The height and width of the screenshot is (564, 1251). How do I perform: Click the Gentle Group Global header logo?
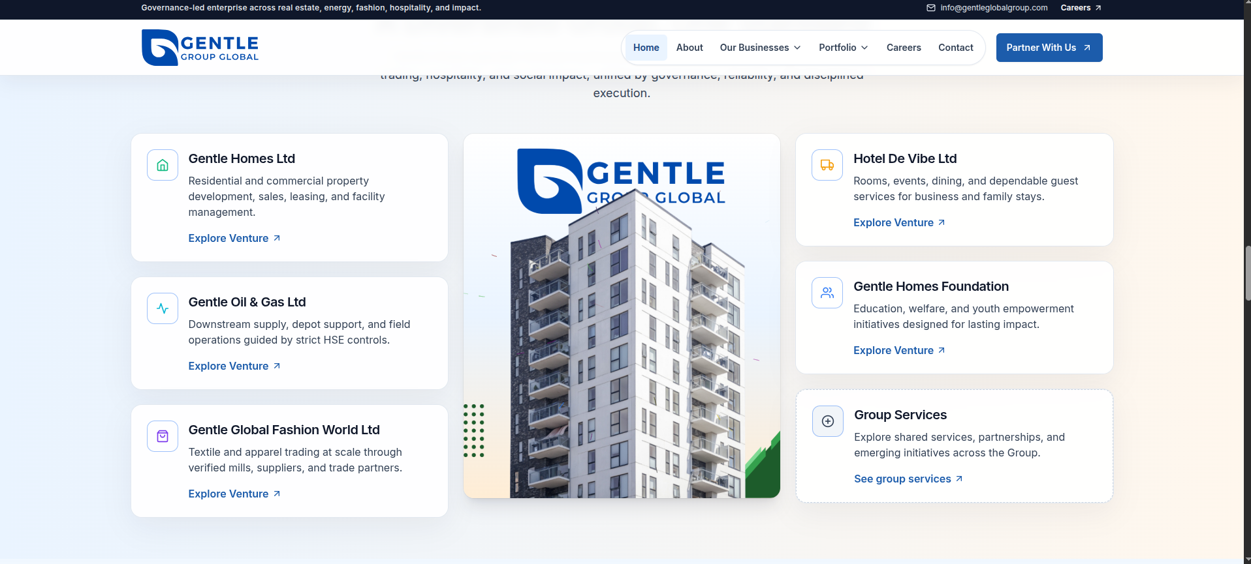[x=200, y=48]
